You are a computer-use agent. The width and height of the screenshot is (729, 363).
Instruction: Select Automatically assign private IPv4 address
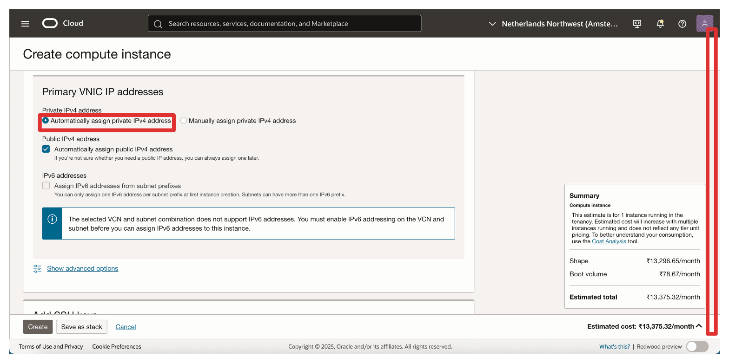pos(46,121)
